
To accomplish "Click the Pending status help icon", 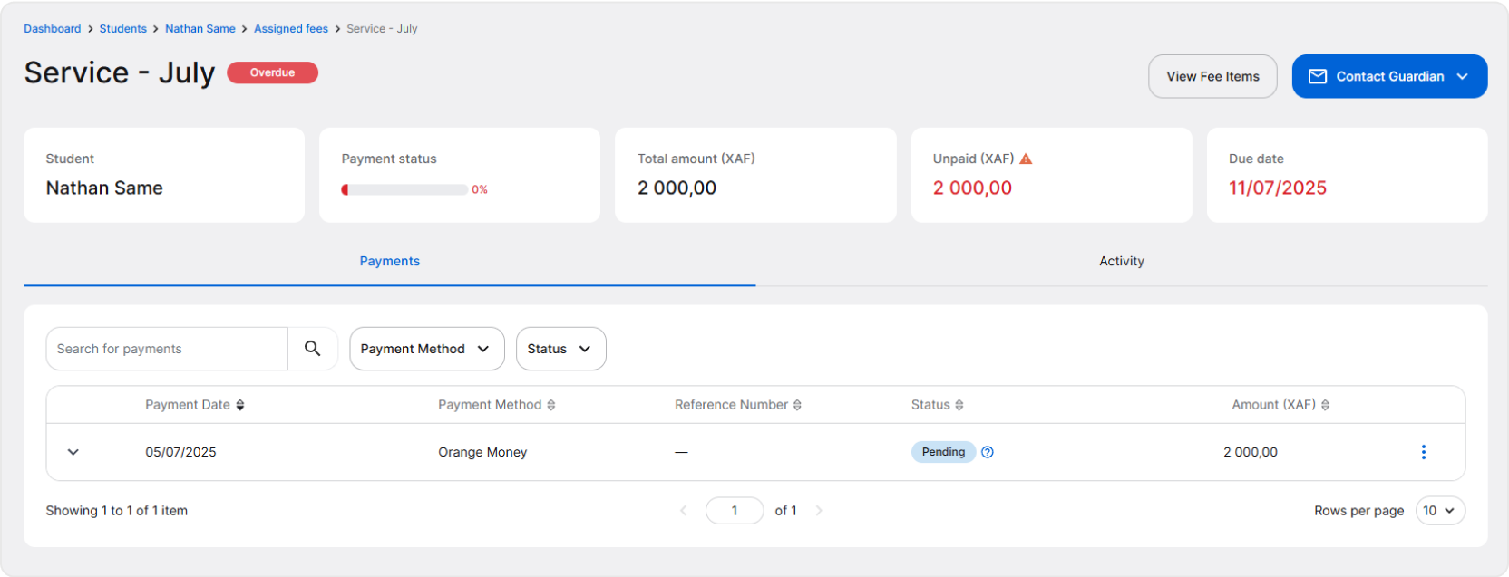I will coord(988,452).
